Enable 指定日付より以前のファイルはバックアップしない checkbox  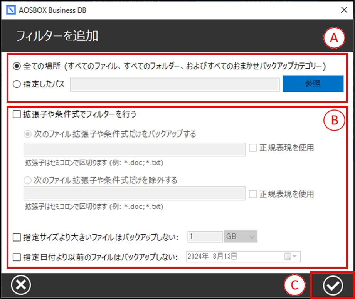17,257
